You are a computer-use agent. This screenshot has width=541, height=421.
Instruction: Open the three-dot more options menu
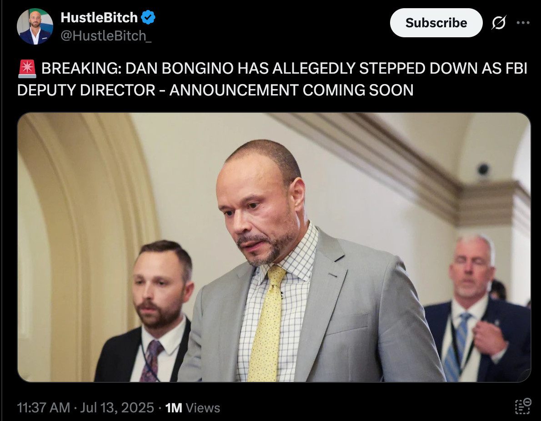[523, 23]
